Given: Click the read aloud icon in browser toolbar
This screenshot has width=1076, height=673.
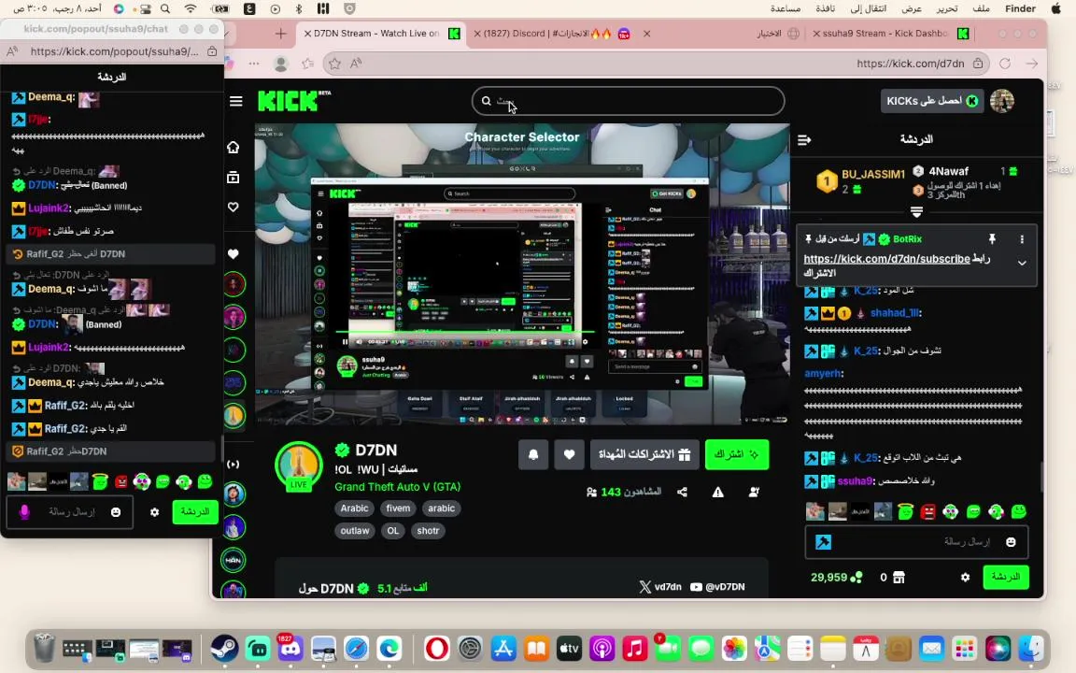Looking at the screenshot, I should 356,64.
